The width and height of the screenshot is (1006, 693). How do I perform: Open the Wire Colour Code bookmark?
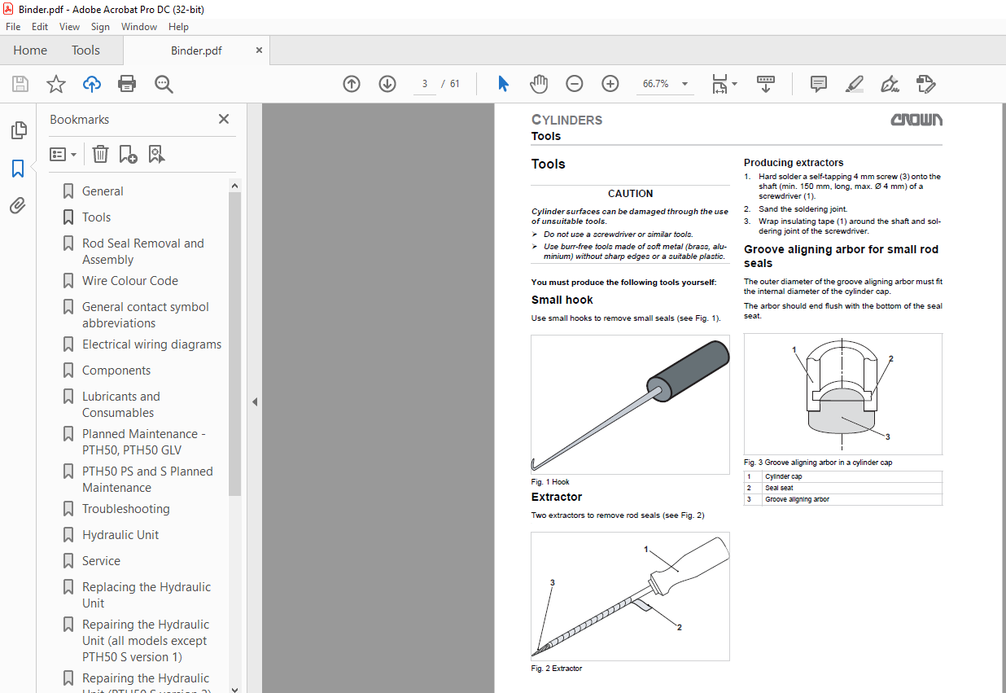[x=129, y=281]
